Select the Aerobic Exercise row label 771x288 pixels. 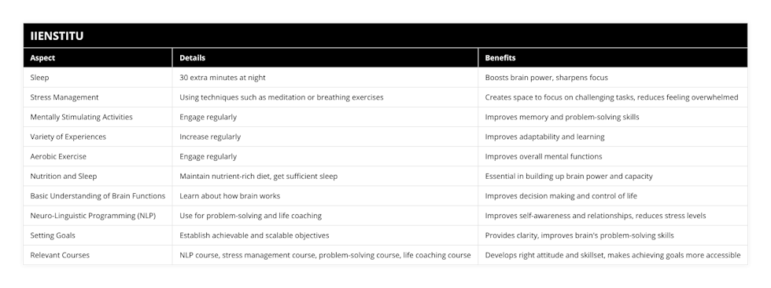click(98, 156)
